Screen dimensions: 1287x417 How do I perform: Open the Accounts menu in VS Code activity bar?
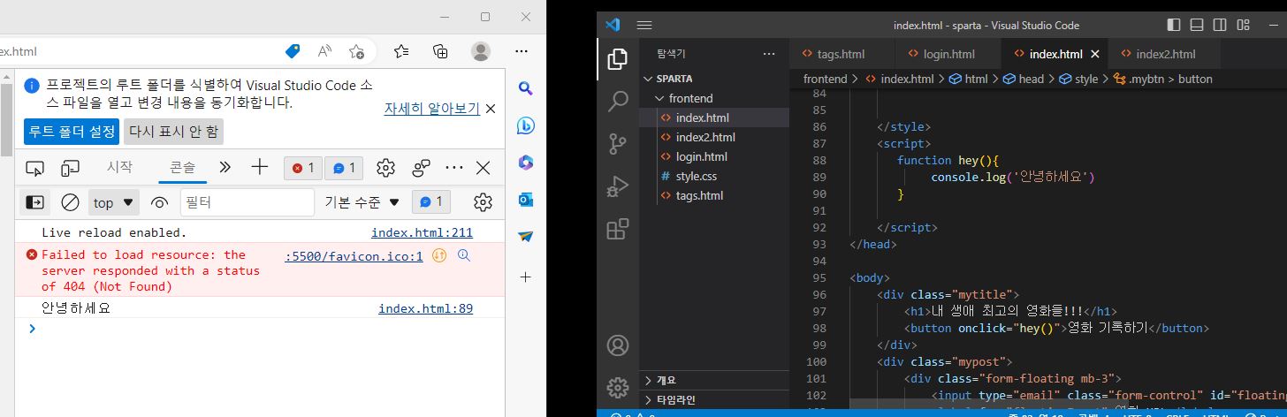[618, 345]
